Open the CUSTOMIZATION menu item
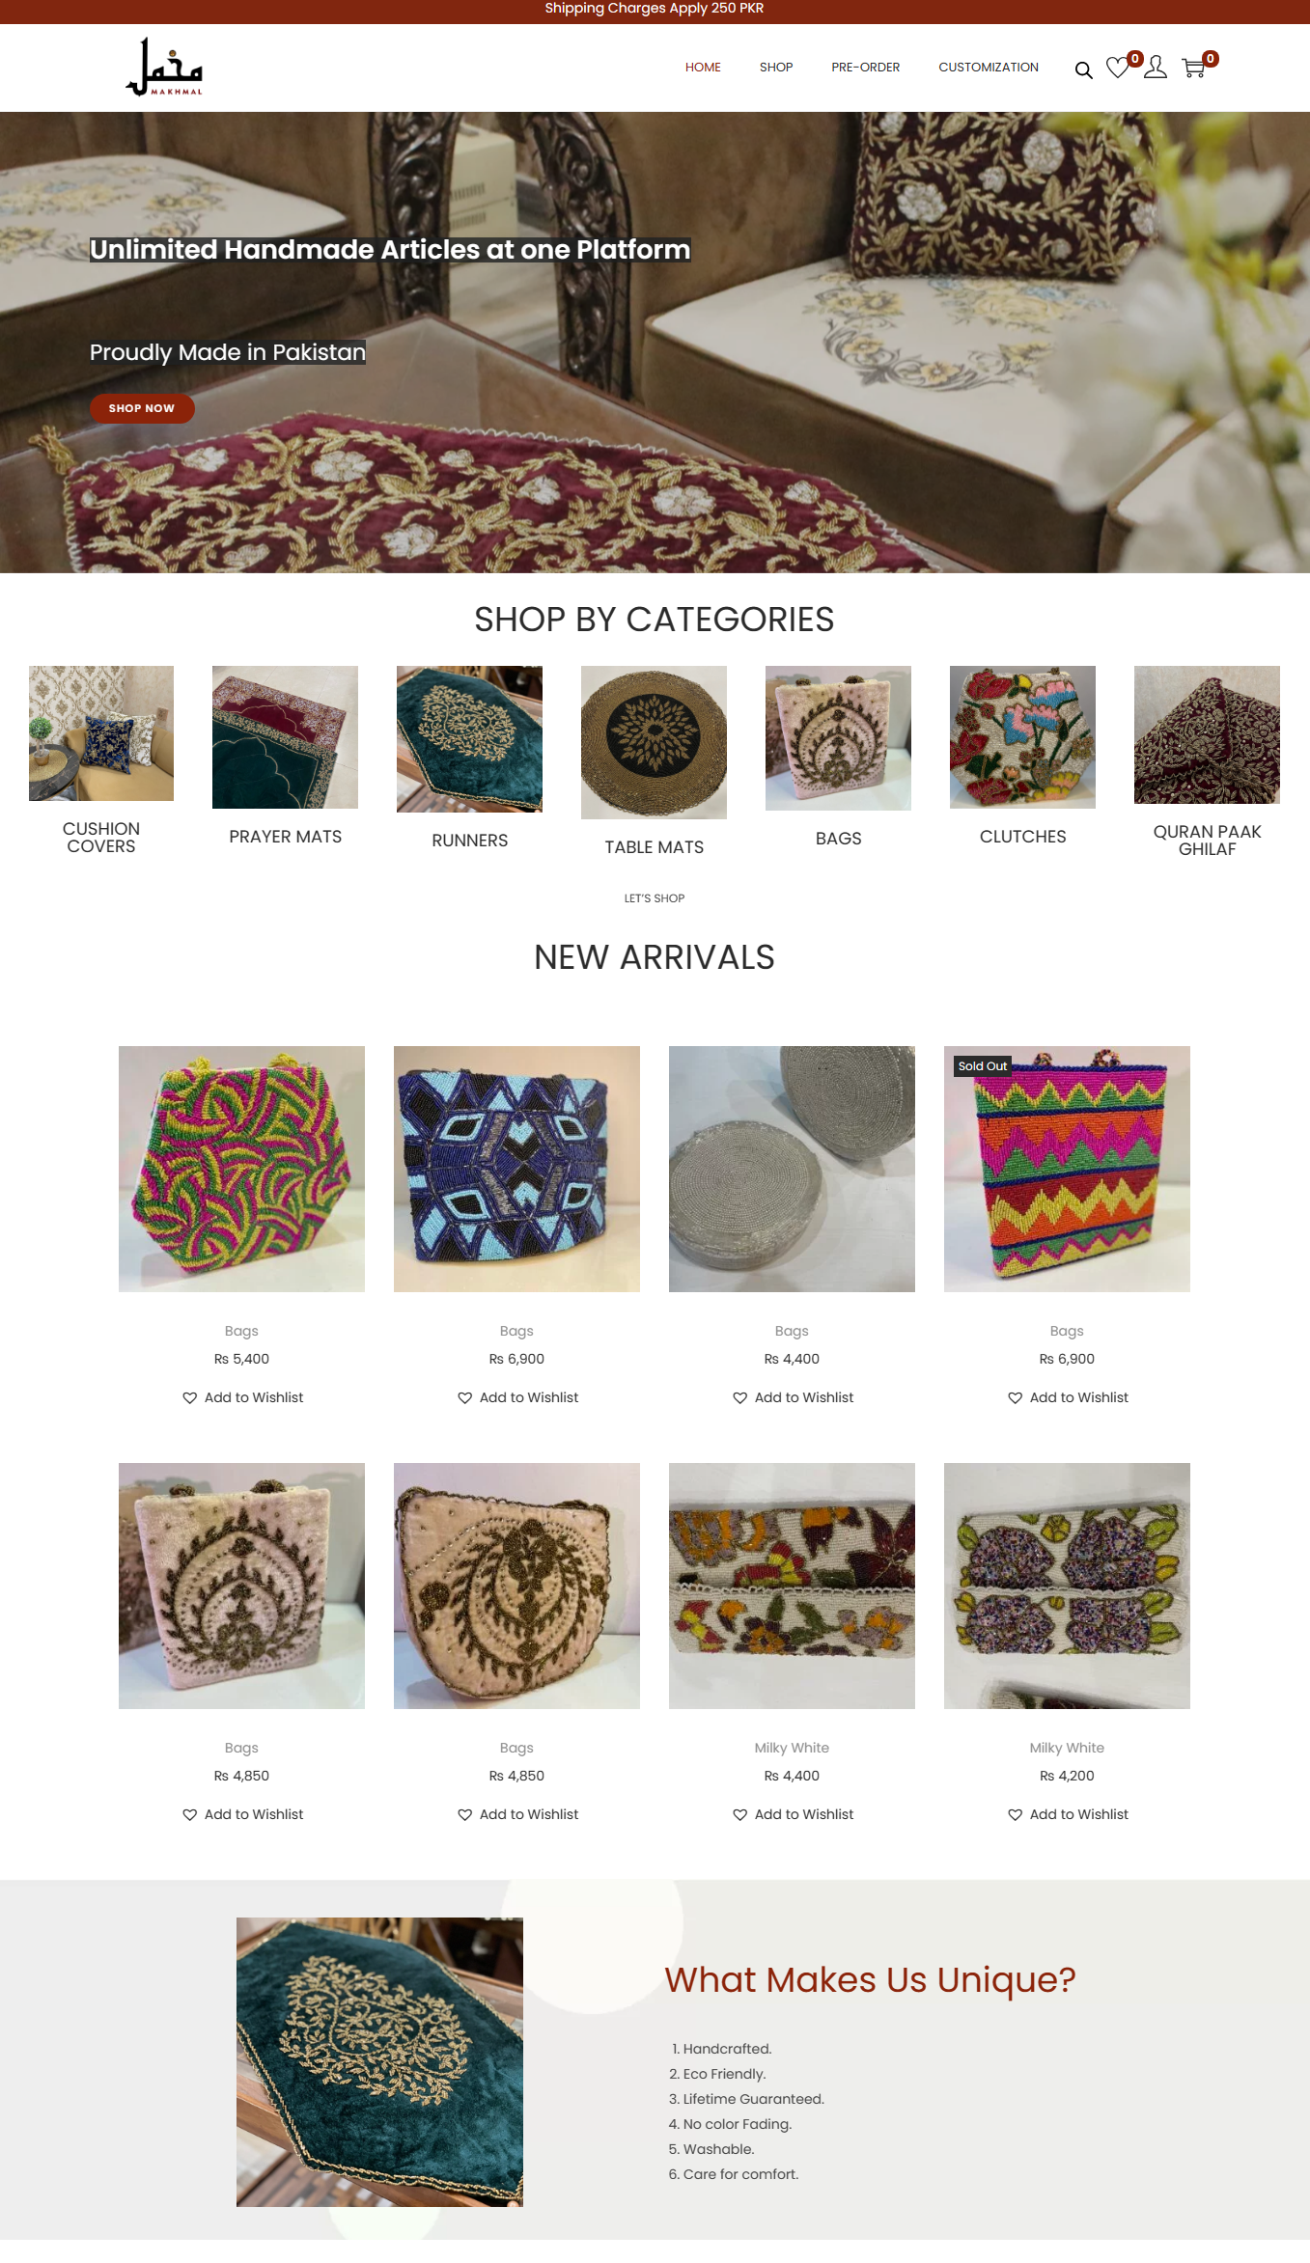 point(989,68)
